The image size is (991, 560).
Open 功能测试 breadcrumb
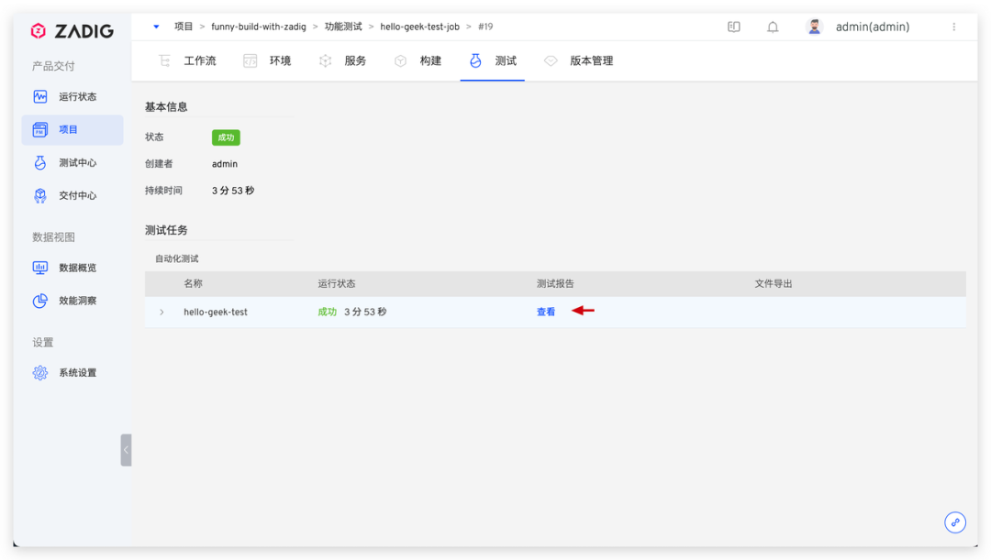click(343, 27)
